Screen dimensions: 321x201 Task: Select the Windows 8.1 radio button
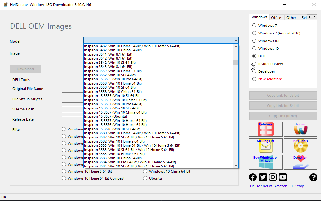point(254,41)
